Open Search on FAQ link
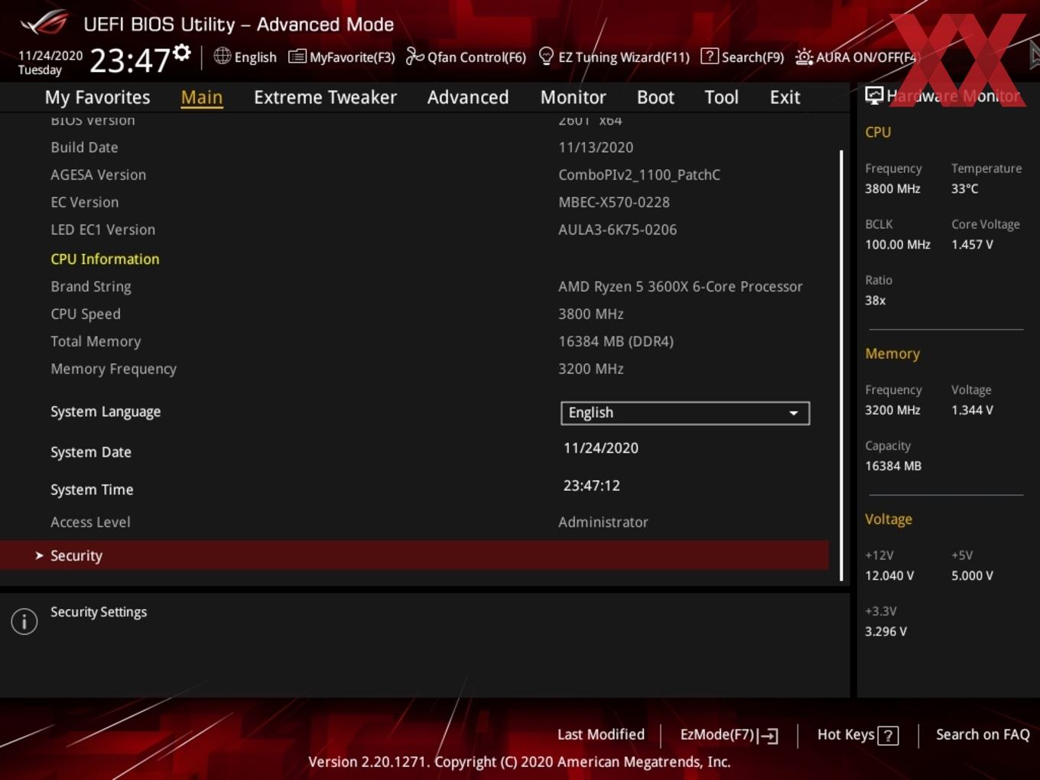 983,734
